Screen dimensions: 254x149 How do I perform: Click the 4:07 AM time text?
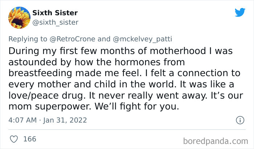click(x=21, y=120)
